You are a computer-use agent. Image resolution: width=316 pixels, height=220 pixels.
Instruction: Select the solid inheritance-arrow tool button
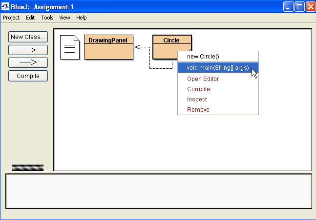tap(28, 62)
